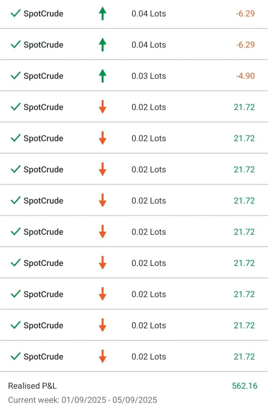Click the checkmark in the first 0.02 Lots row
The width and height of the screenshot is (268, 411).
pos(16,107)
